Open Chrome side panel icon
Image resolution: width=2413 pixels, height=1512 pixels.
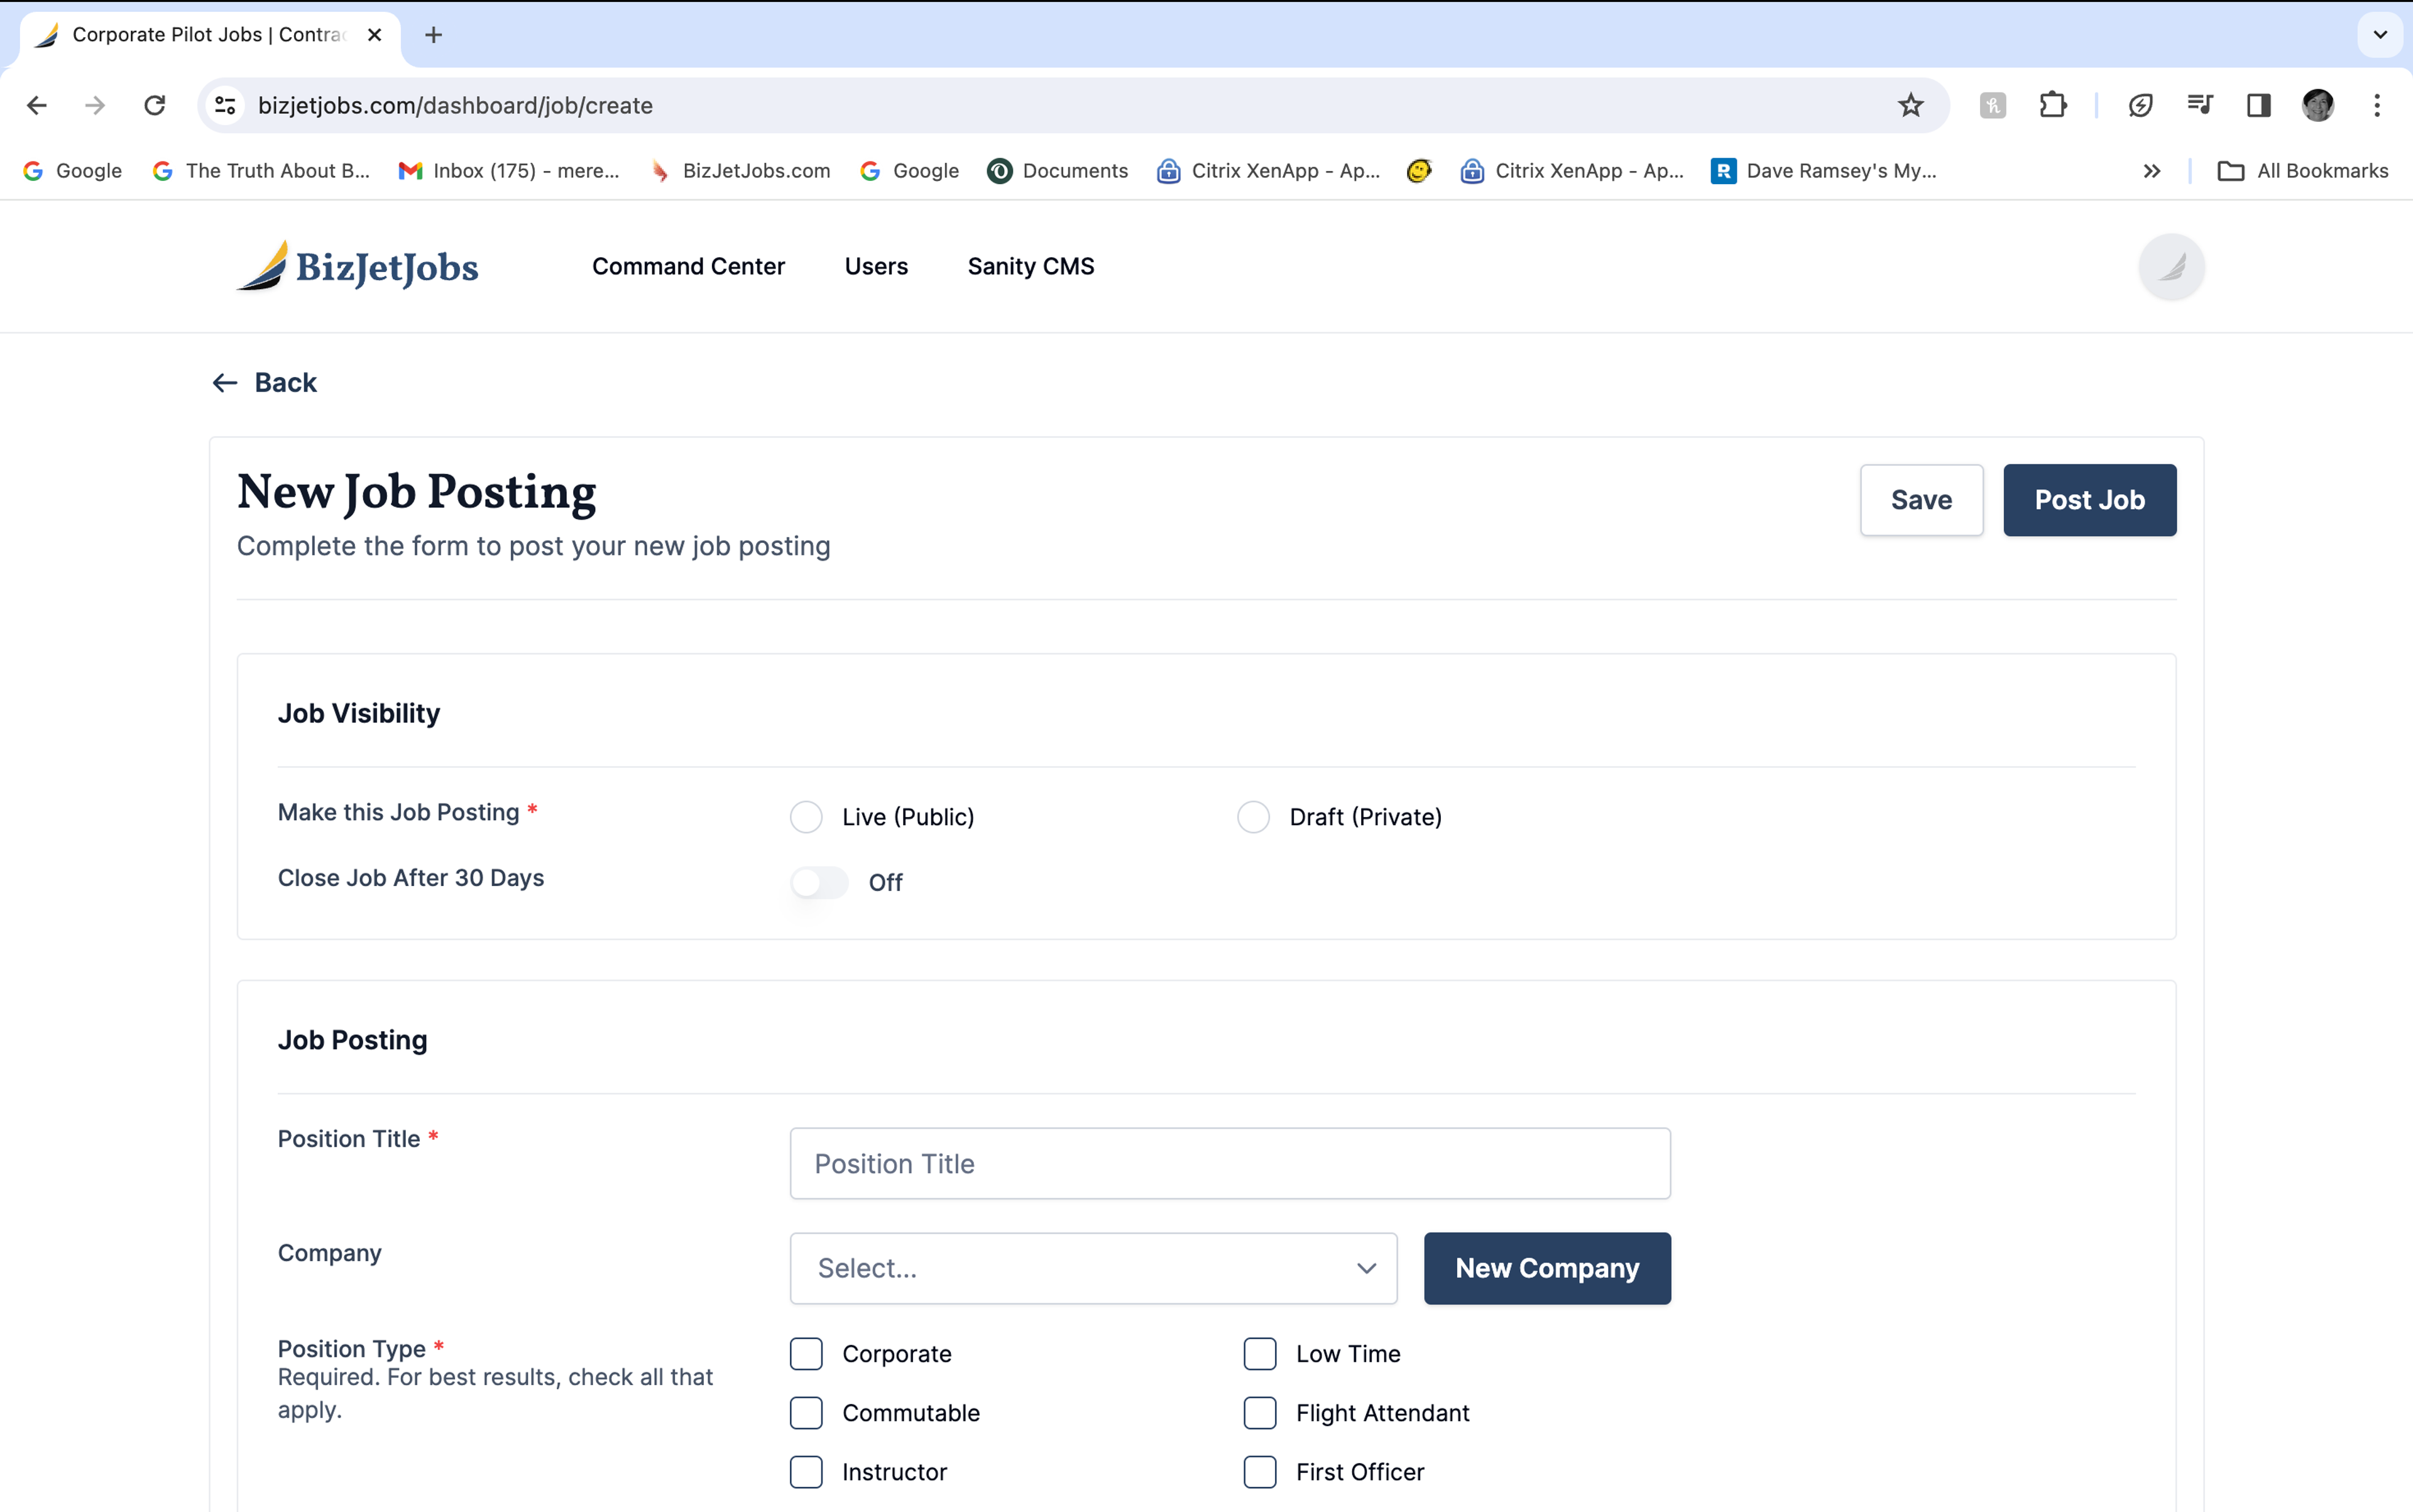click(2258, 105)
